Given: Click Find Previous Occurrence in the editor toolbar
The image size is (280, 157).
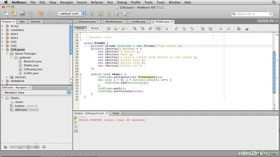Looking at the screenshot, I should click(143, 28).
